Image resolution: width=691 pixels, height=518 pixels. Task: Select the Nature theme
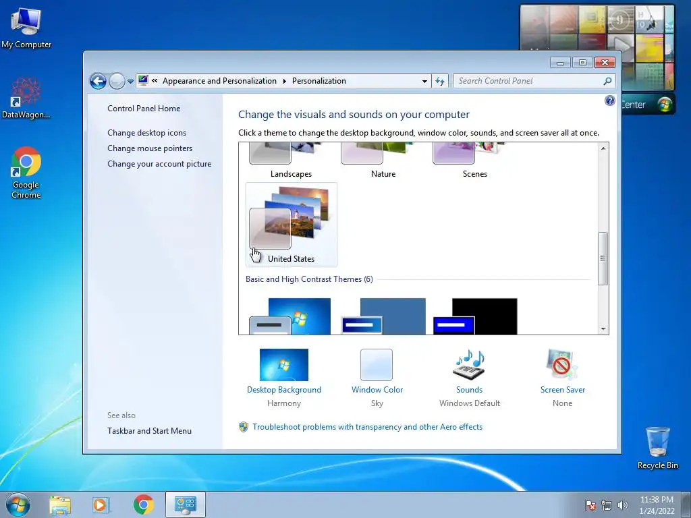tap(383, 161)
